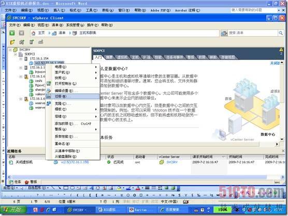The width and height of the screenshot is (288, 216).
Task: Choose 报告性能 (Report Performance) entry
Action: [x=73, y=136]
